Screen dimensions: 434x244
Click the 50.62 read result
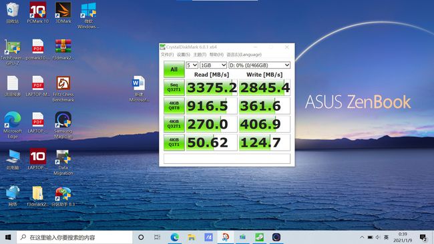tap(212, 143)
